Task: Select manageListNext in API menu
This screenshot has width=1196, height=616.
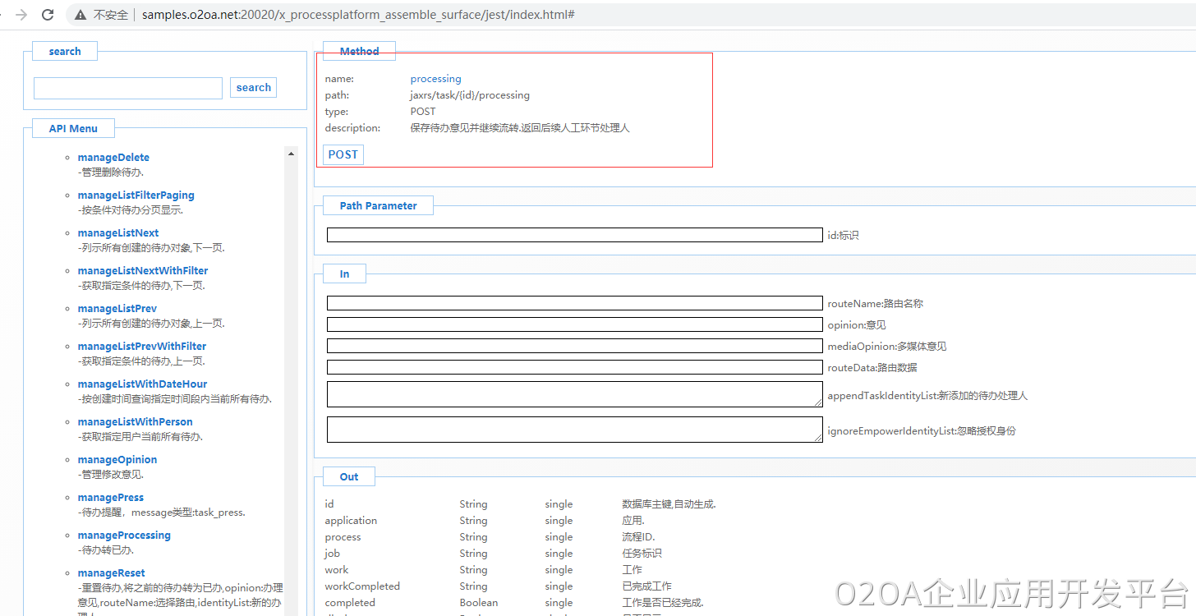Action: point(118,233)
